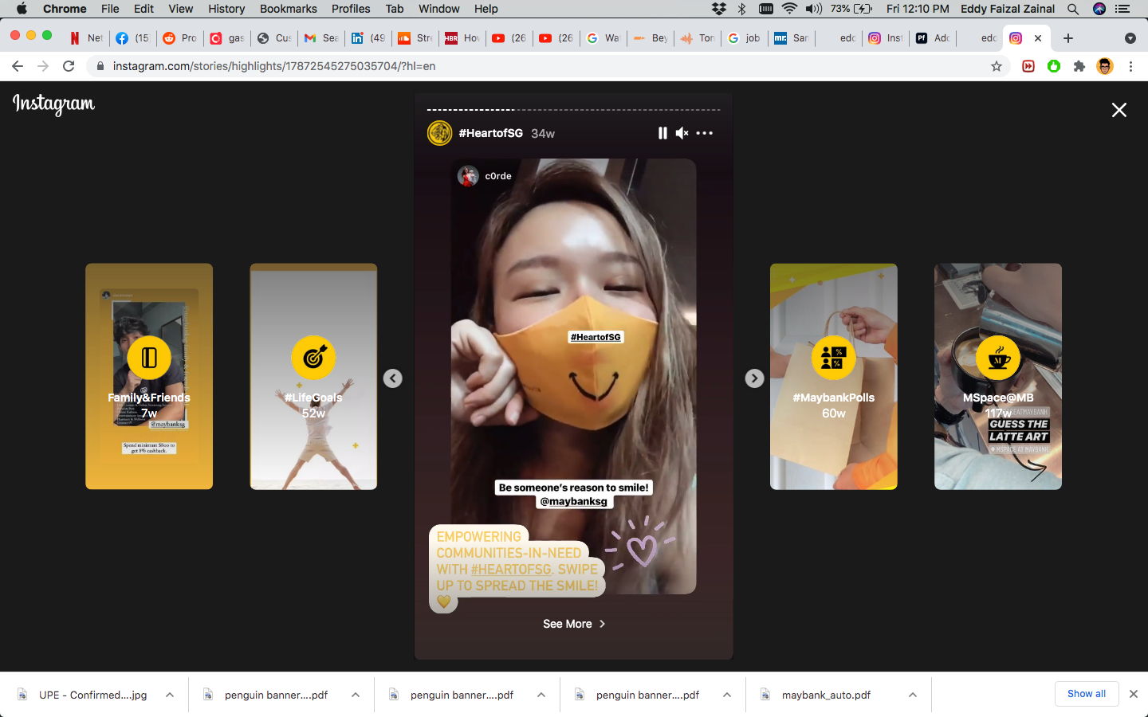This screenshot has width=1148, height=717.
Task: Click See More at story bottom
Action: [574, 624]
